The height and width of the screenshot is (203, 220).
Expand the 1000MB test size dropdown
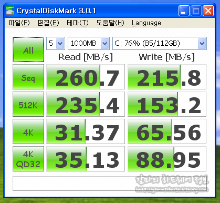104,43
